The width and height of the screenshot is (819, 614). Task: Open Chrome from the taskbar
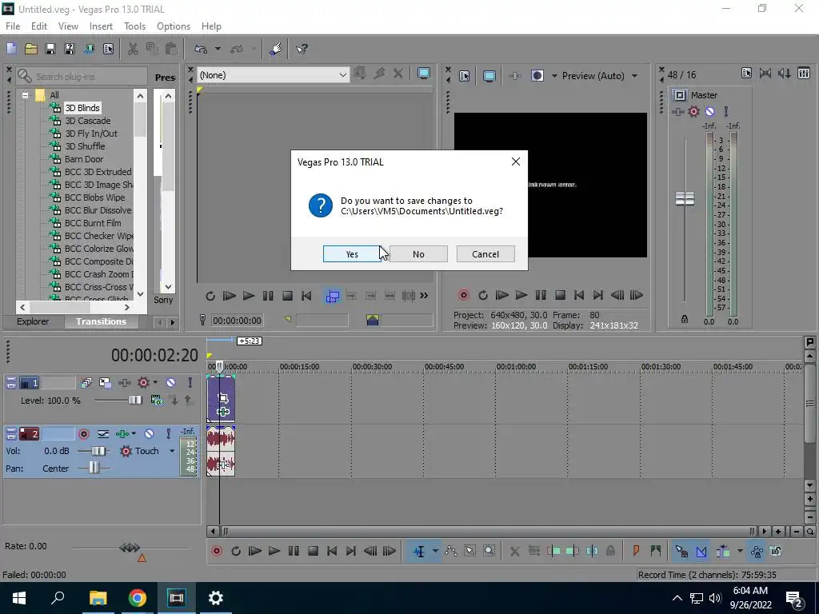[138, 598]
